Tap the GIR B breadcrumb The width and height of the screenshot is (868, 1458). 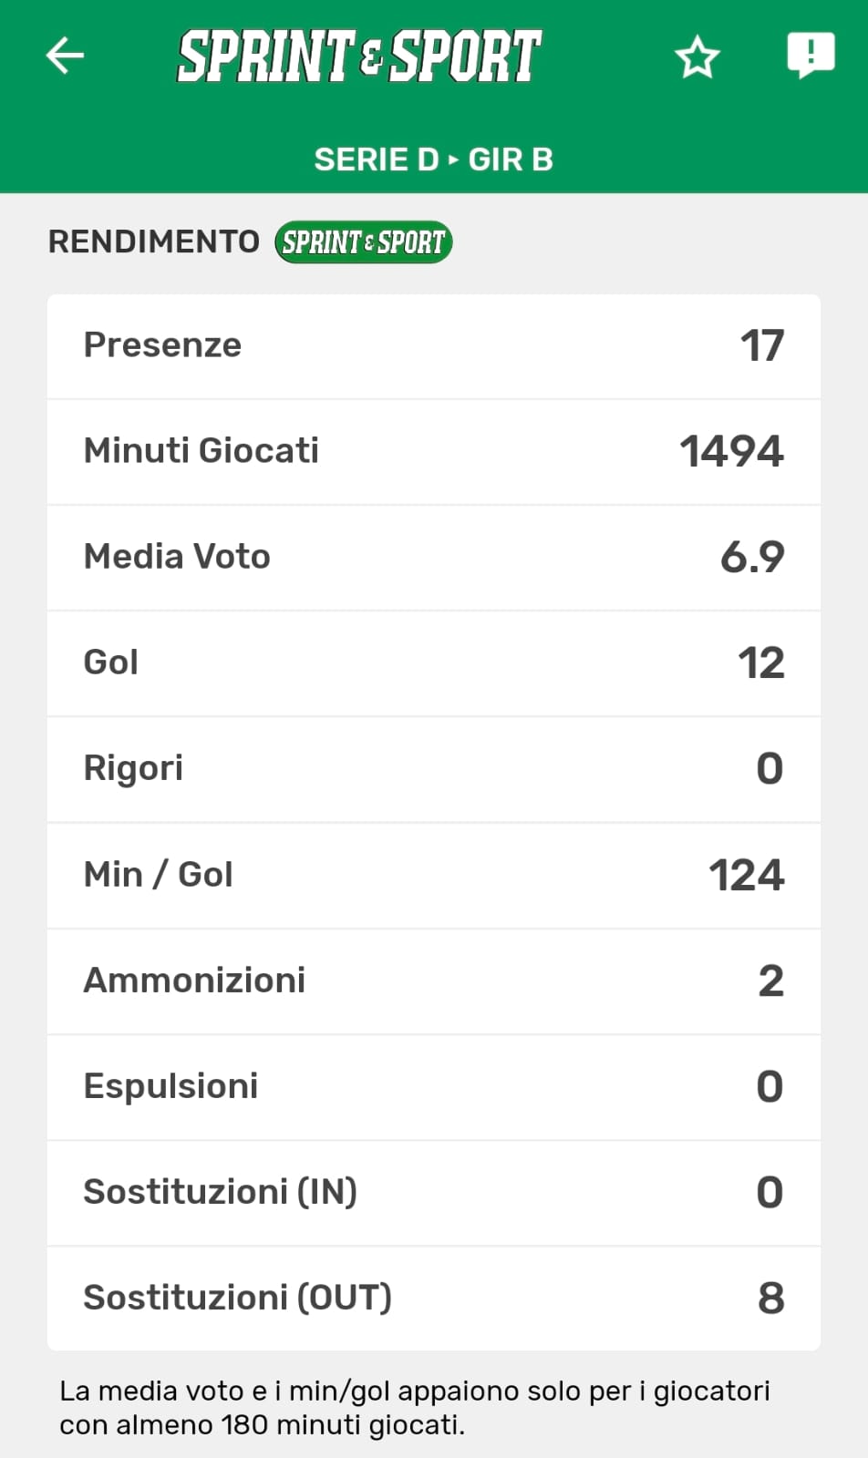click(511, 159)
